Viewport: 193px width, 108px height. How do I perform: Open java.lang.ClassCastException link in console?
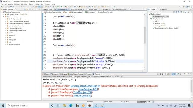point(85,86)
